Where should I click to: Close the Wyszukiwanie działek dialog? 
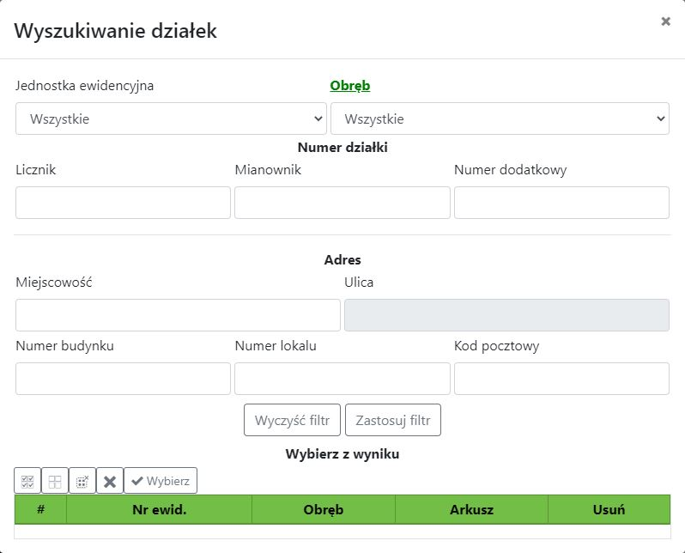(x=665, y=22)
